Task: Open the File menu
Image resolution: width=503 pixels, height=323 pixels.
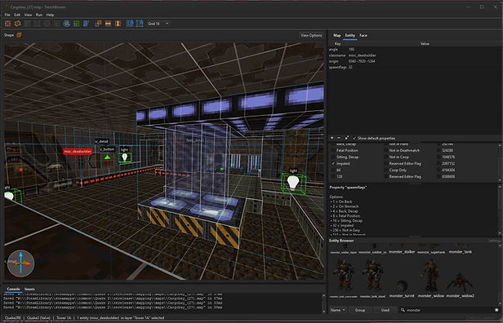Action: pyautogui.click(x=7, y=15)
